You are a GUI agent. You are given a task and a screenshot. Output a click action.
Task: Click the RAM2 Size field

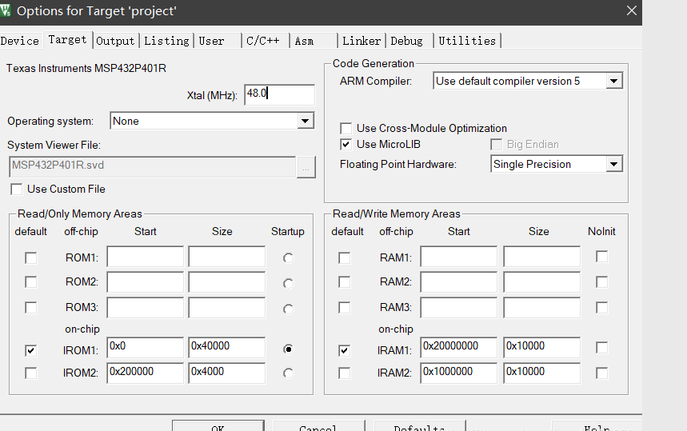542,282
